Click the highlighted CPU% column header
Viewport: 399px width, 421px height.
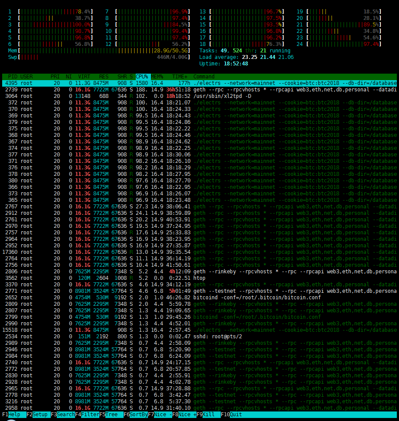[x=143, y=77]
